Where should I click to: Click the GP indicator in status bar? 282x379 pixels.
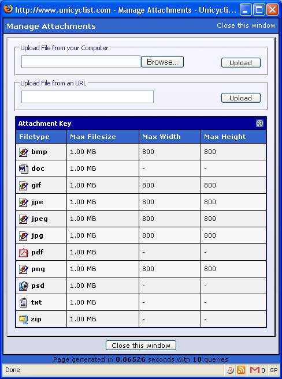tap(273, 370)
